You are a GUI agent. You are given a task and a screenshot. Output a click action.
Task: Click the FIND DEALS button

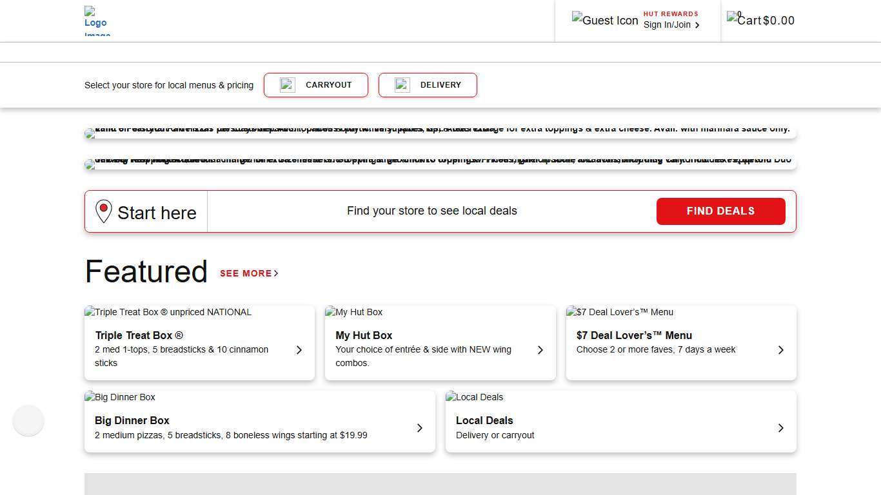pos(720,211)
